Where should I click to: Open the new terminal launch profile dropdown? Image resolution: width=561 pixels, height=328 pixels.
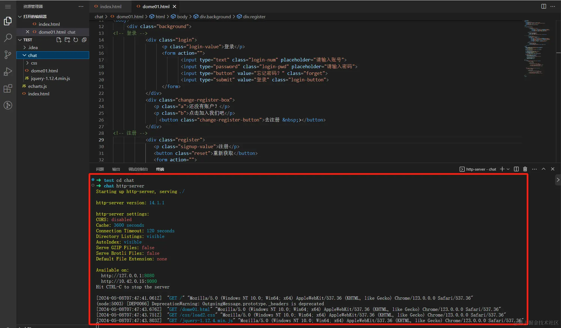click(508, 169)
